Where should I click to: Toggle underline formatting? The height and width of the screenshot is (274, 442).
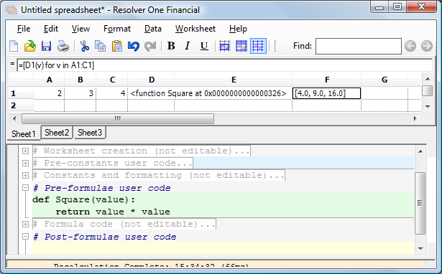(x=204, y=46)
